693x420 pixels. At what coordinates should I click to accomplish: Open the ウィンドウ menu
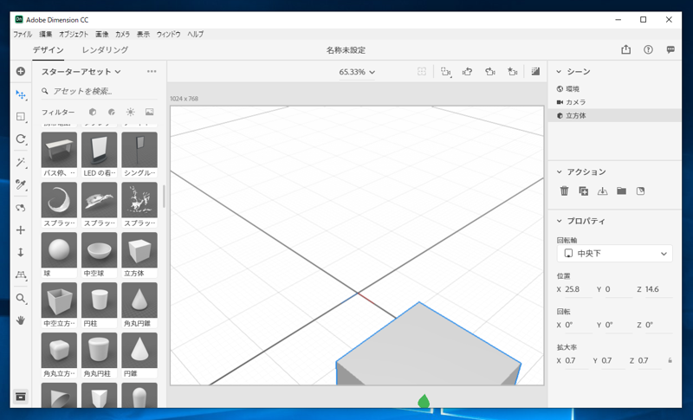point(168,34)
